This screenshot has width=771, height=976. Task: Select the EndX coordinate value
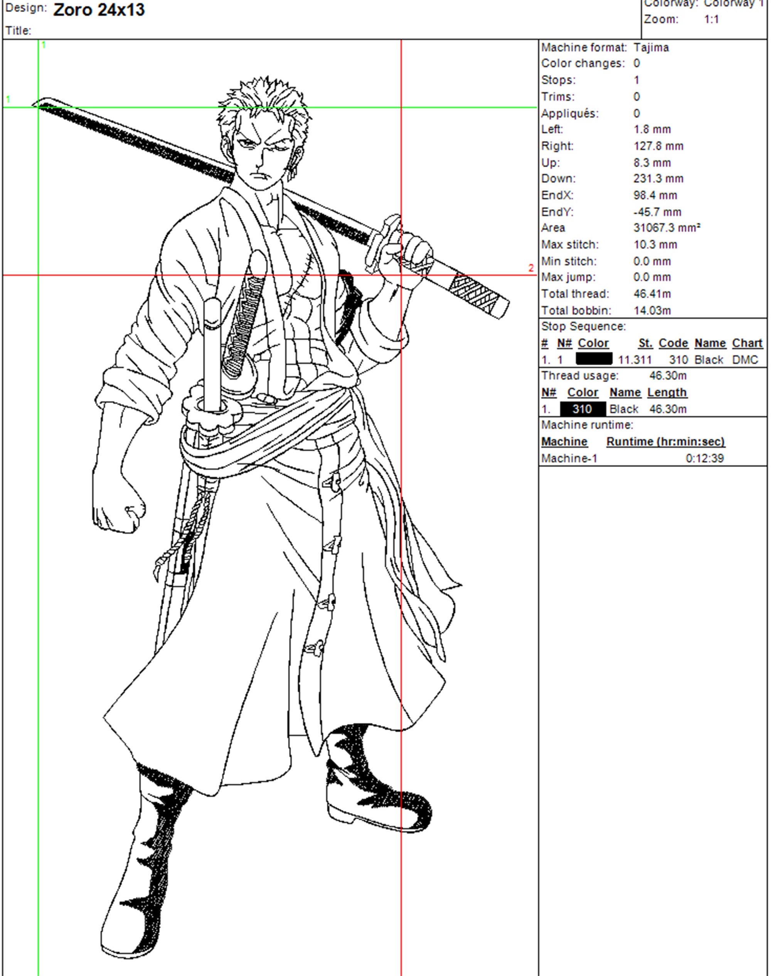(x=655, y=195)
